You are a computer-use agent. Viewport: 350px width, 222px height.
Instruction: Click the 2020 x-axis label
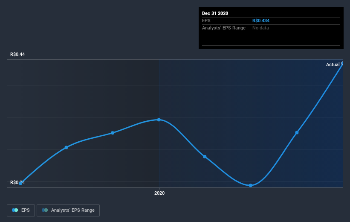[159, 193]
